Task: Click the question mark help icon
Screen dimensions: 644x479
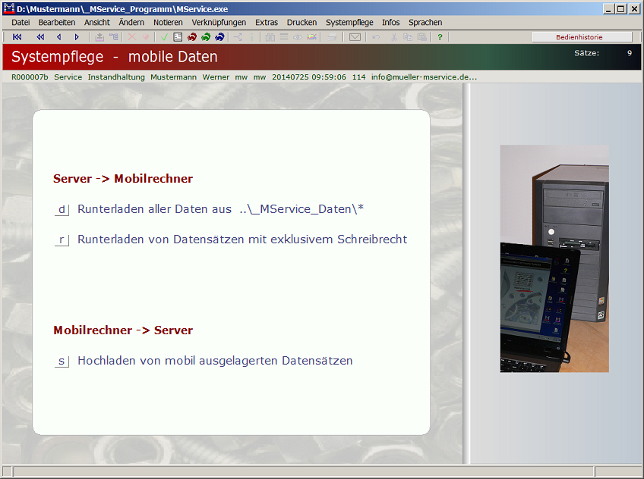Action: pos(440,36)
